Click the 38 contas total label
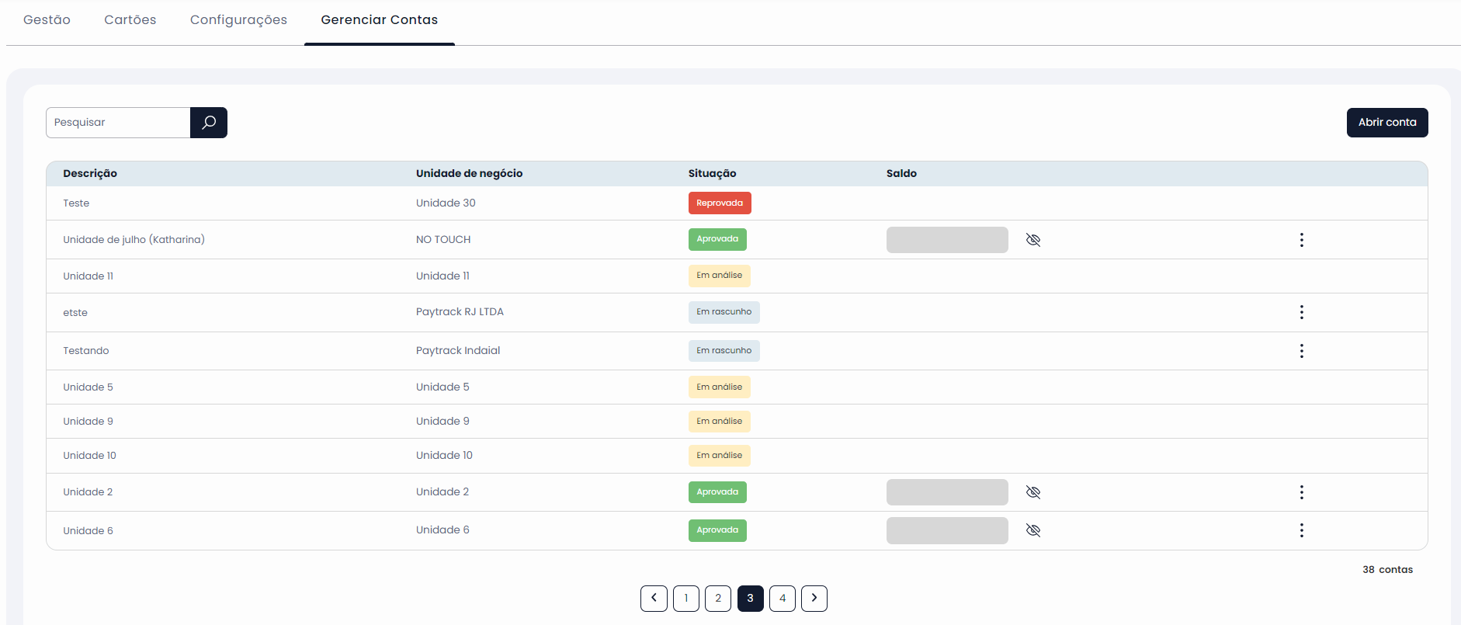Viewport: 1461px width, 625px height. point(1388,570)
